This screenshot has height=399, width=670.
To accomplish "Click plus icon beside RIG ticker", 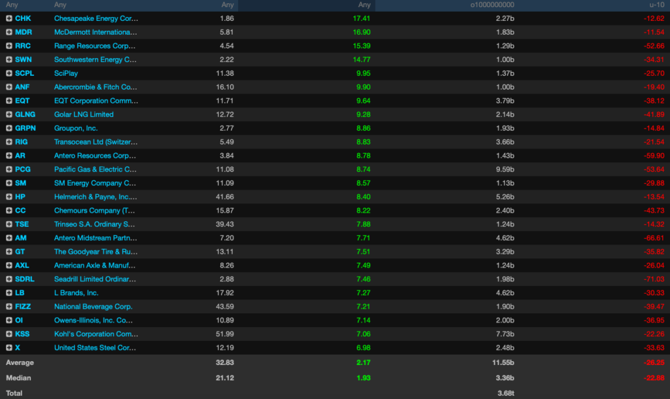I will (9, 142).
